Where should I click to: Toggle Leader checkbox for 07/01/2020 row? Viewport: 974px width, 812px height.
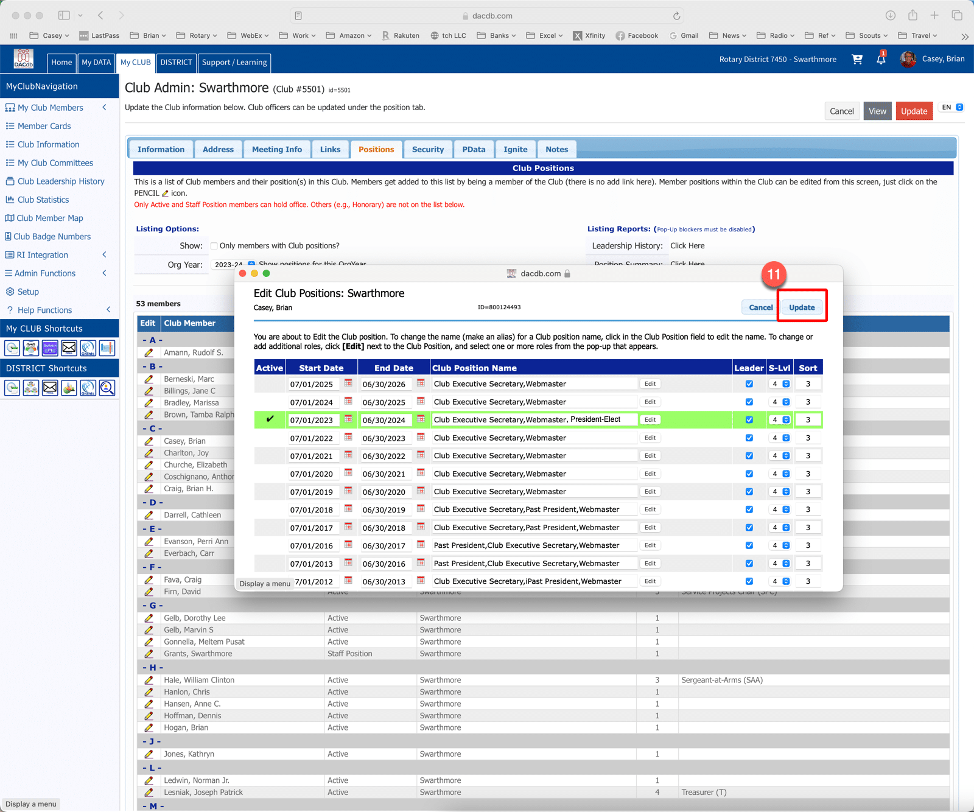[x=749, y=474]
